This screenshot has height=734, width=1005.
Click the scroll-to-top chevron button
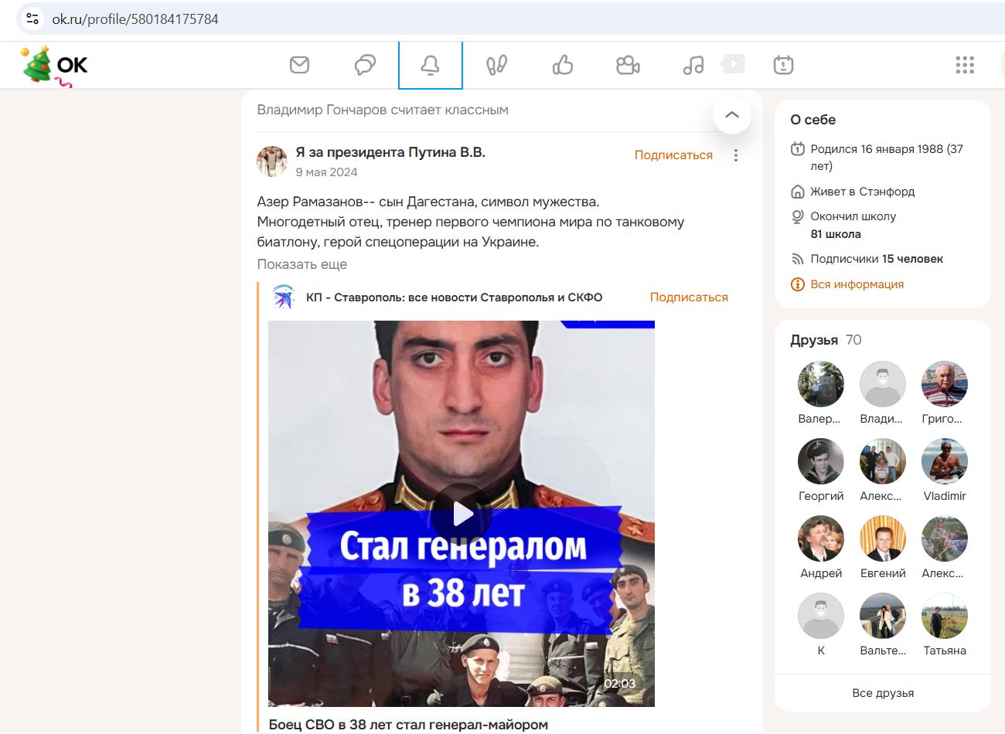point(731,116)
